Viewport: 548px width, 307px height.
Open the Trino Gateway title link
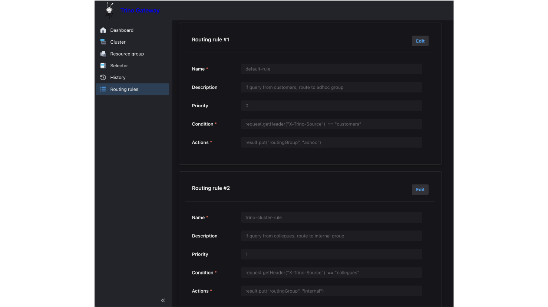(x=140, y=10)
